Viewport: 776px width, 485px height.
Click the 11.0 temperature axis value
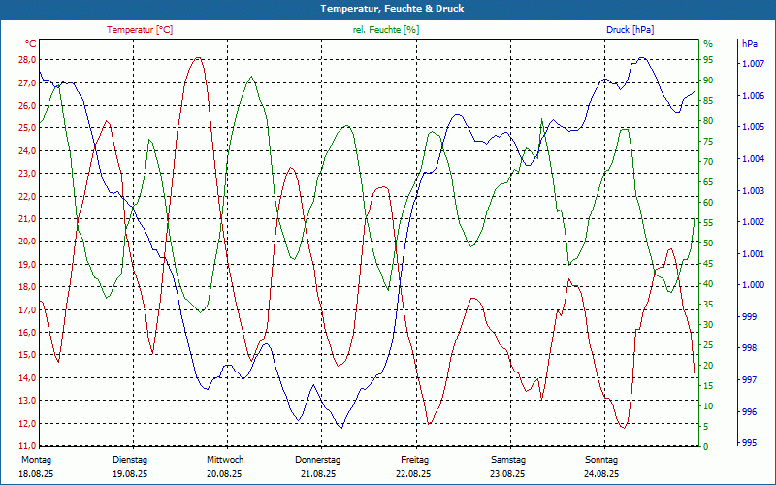26,423
